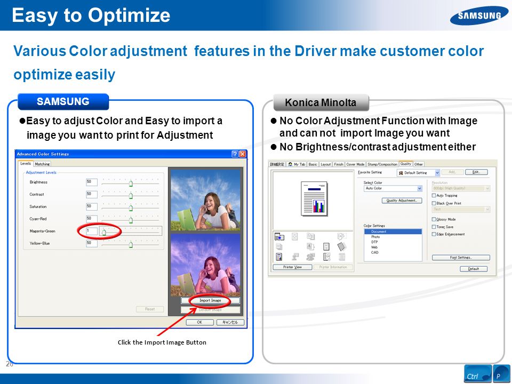Click the P key icon
The height and width of the screenshot is (384, 512).
pyautogui.click(x=501, y=374)
